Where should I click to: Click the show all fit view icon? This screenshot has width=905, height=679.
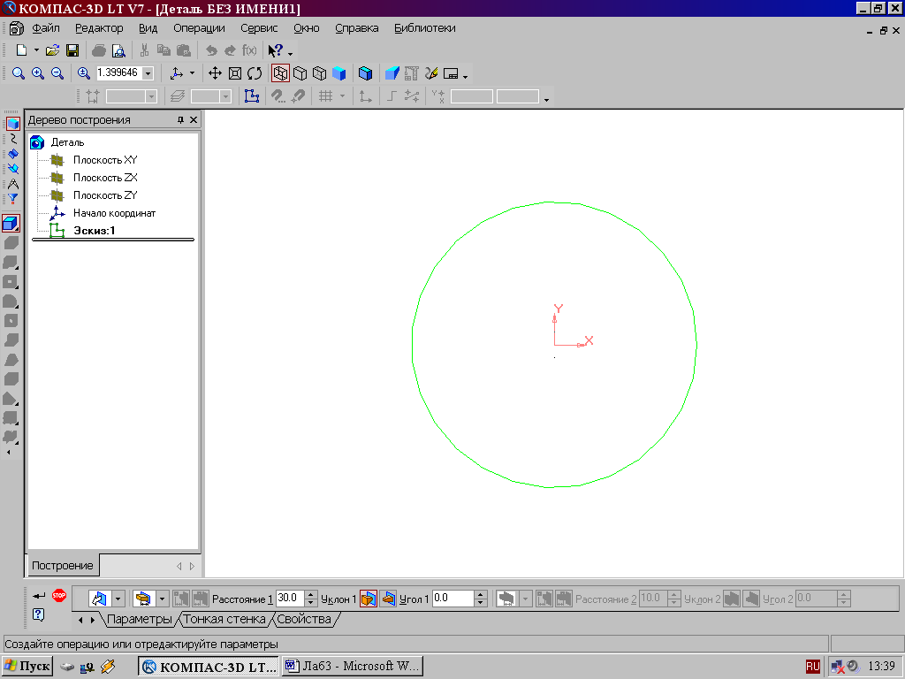coord(235,73)
